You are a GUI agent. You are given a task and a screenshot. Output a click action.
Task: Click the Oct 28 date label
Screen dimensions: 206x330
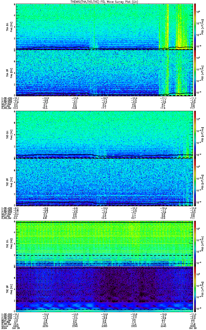[x=16, y=329]
